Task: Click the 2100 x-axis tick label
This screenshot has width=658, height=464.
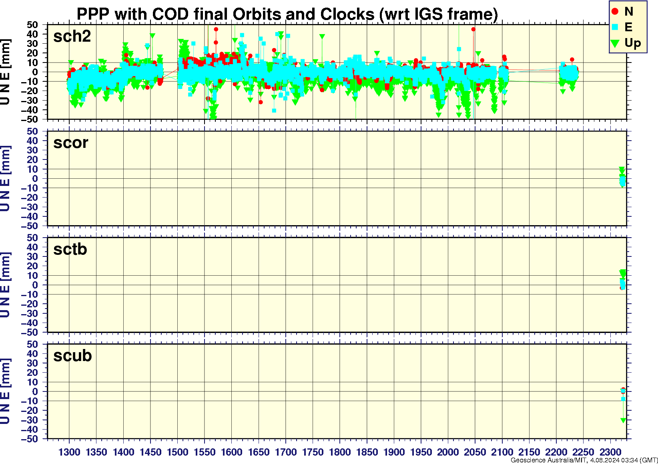Action: (502, 452)
